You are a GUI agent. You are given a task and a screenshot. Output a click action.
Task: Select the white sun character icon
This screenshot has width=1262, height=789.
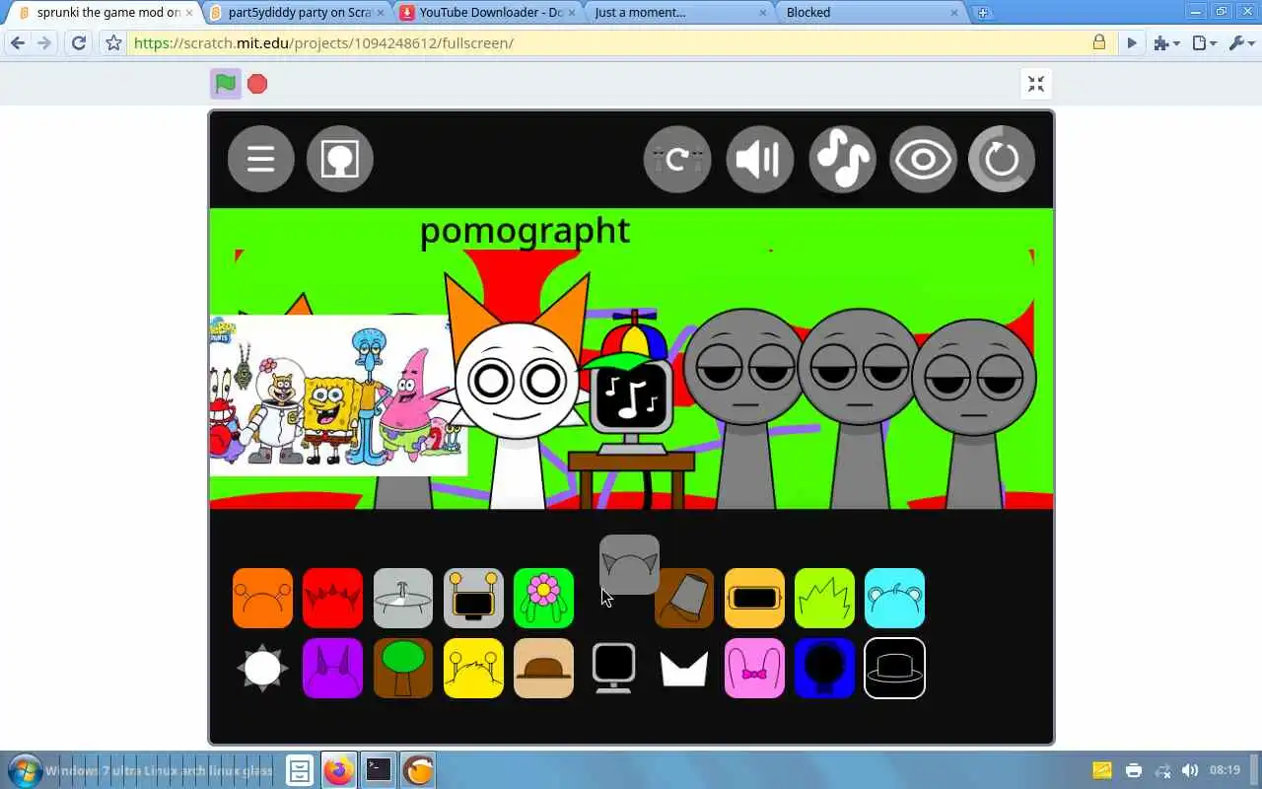pyautogui.click(x=262, y=668)
